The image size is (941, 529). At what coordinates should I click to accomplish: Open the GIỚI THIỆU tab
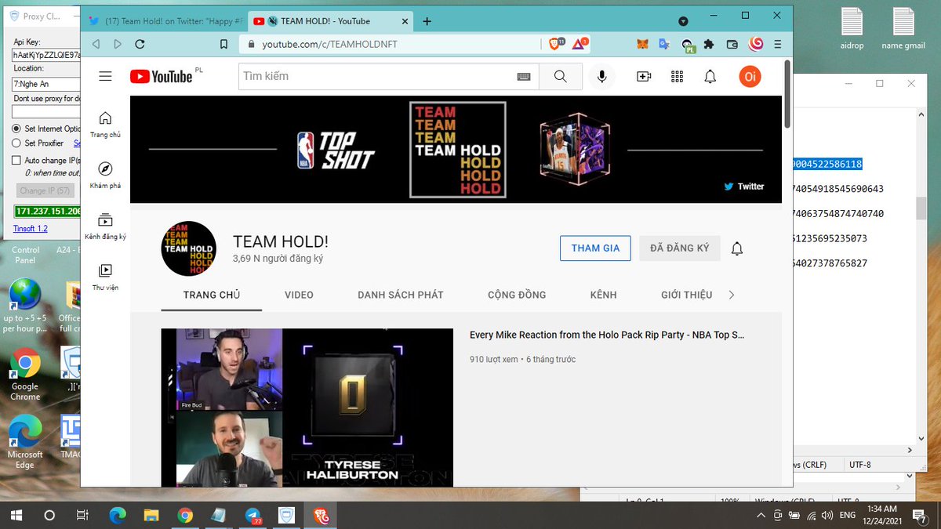pyautogui.click(x=687, y=295)
